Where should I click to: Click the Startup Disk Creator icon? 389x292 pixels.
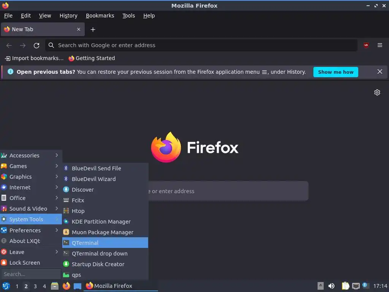[66, 264]
